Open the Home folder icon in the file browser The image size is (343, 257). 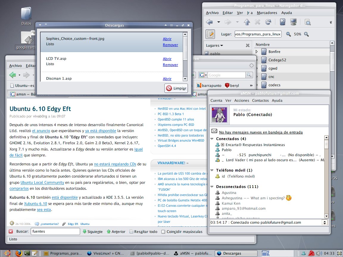[282, 22]
